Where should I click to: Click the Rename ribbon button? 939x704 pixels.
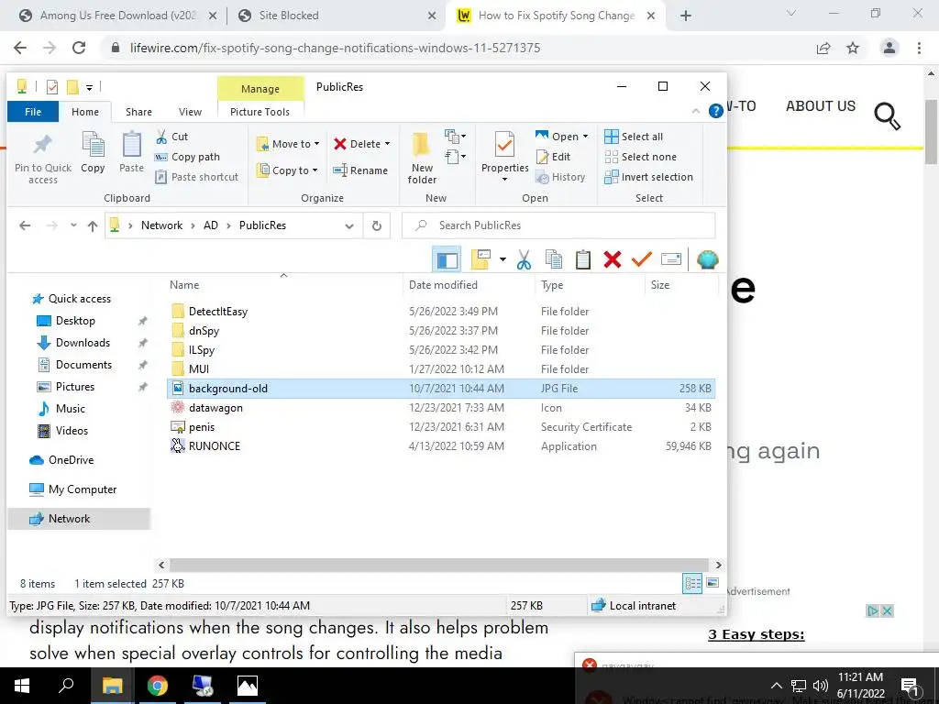click(x=360, y=170)
